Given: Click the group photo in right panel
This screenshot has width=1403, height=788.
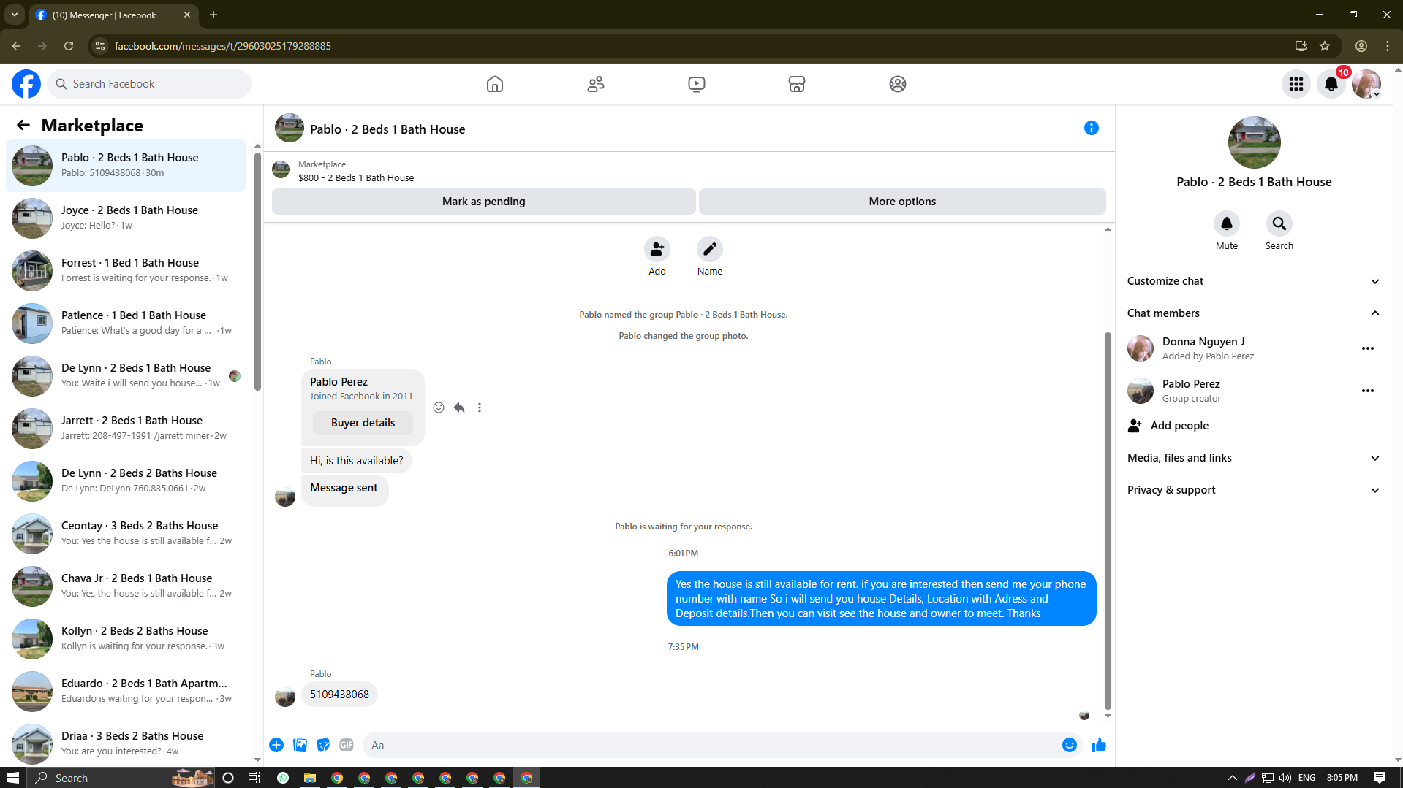Looking at the screenshot, I should click(x=1254, y=142).
